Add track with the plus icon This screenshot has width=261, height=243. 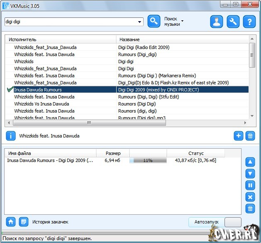coord(239,136)
